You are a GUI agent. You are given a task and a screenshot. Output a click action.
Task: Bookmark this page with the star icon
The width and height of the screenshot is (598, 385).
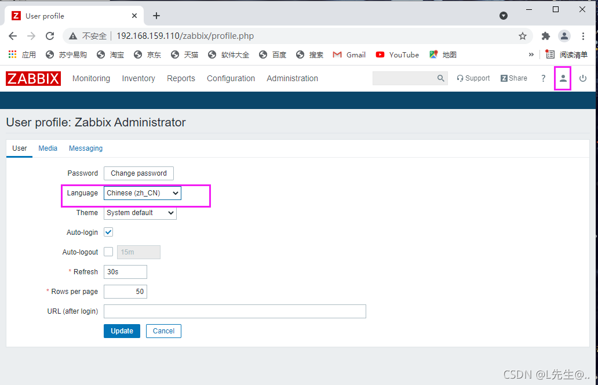[x=523, y=36]
